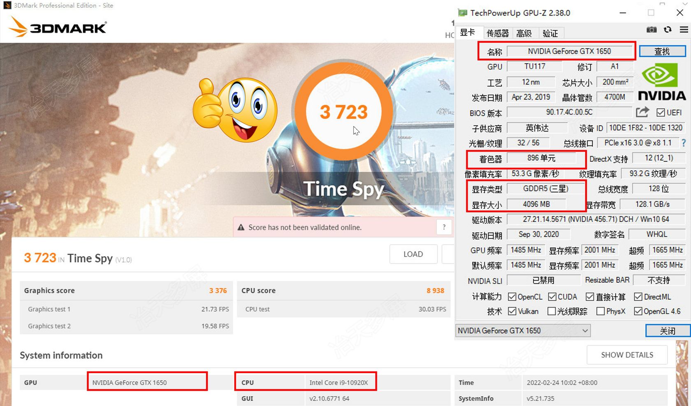The height and width of the screenshot is (406, 691).
Task: Click the GPU name text field
Action: coord(569,51)
